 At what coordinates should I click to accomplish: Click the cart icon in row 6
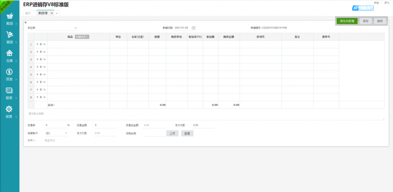pyautogui.click(x=44, y=82)
